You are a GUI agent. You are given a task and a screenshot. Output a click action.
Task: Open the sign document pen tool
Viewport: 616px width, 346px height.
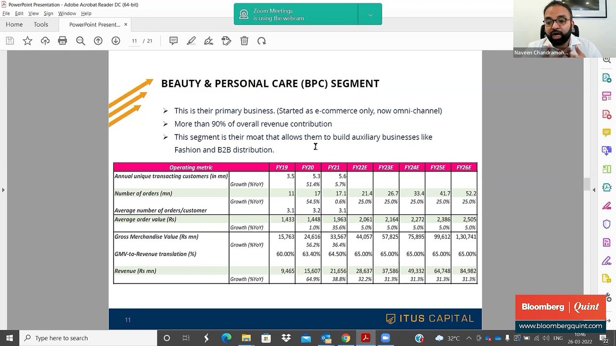click(209, 41)
